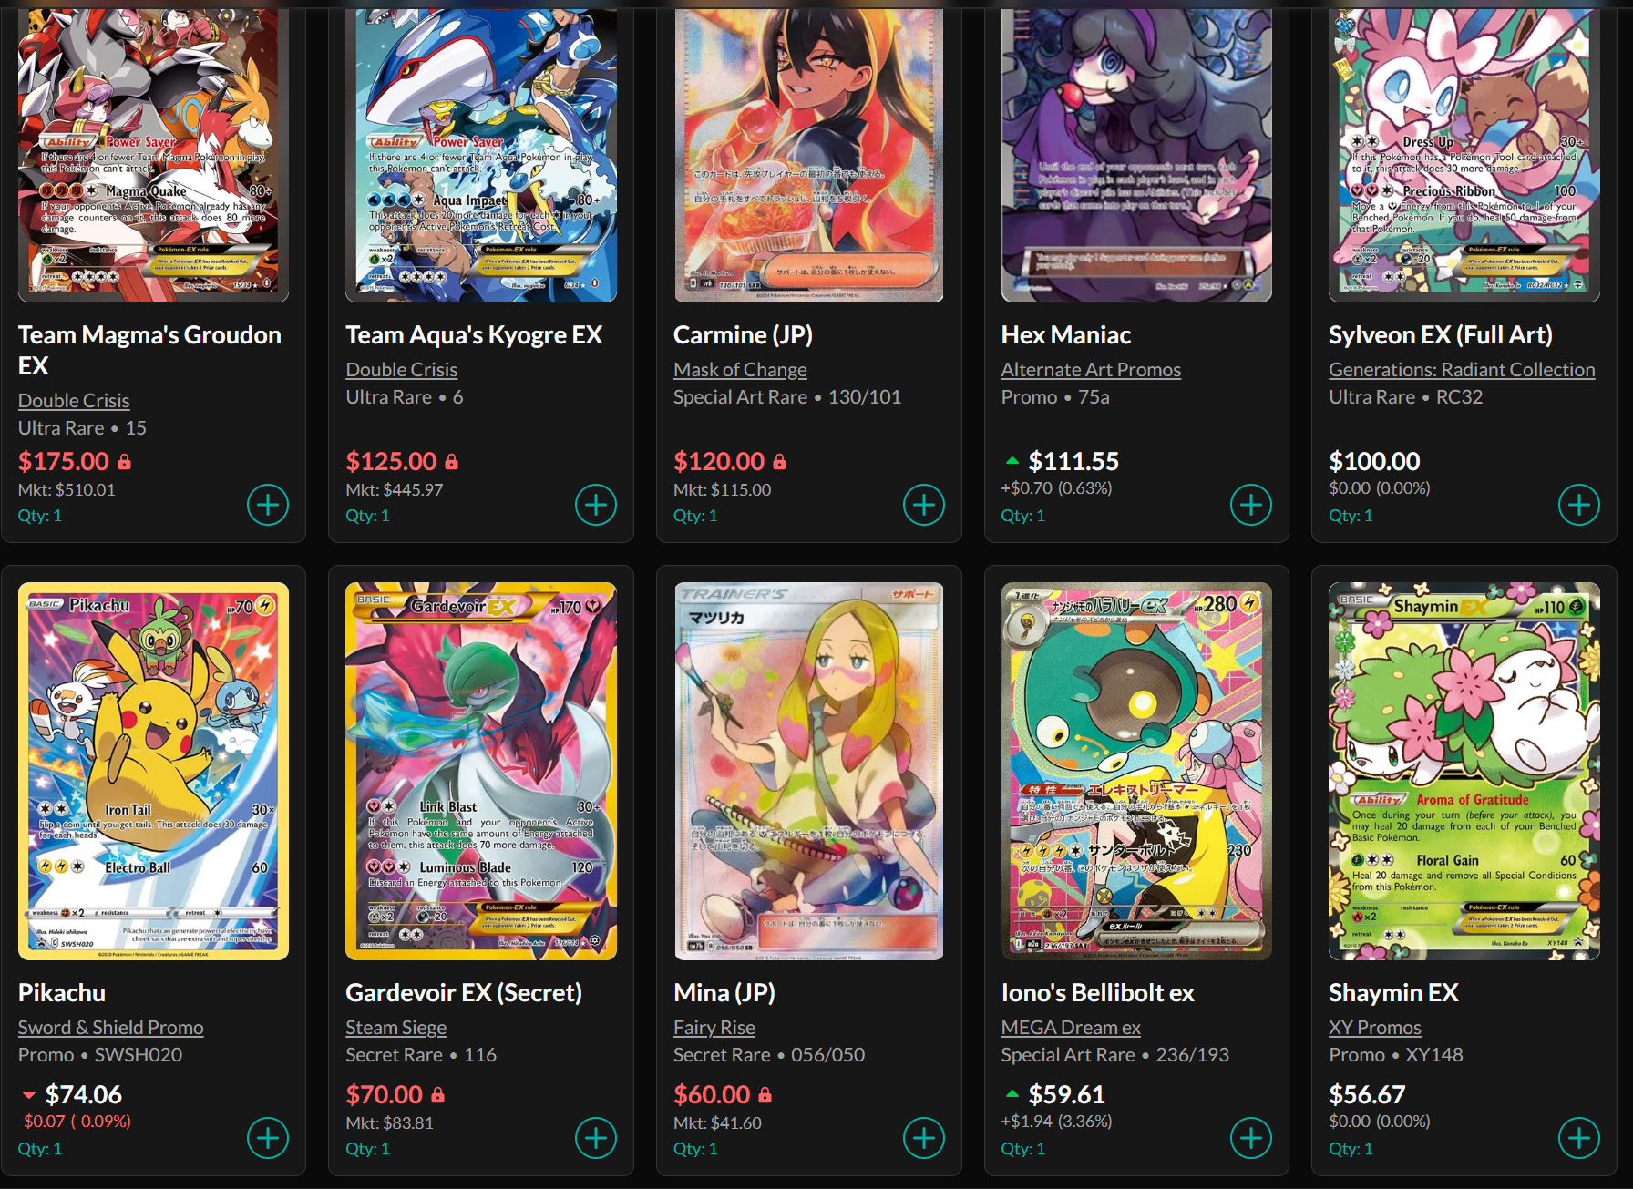Open the MEGA Dream ex set link
This screenshot has height=1189, width=1633.
click(x=1071, y=1028)
